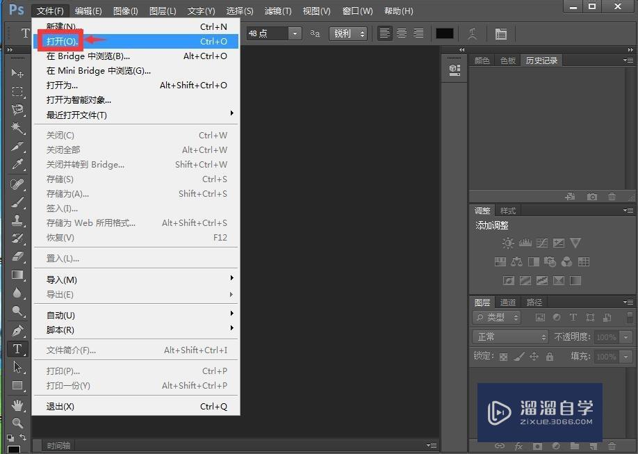Screen dimensions: 638x454
Task: Click 打开(O)... in the File menu
Action: point(62,41)
